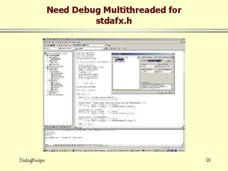Click the Reset button in Project Settings
228x171 pixels.
pos(169,60)
